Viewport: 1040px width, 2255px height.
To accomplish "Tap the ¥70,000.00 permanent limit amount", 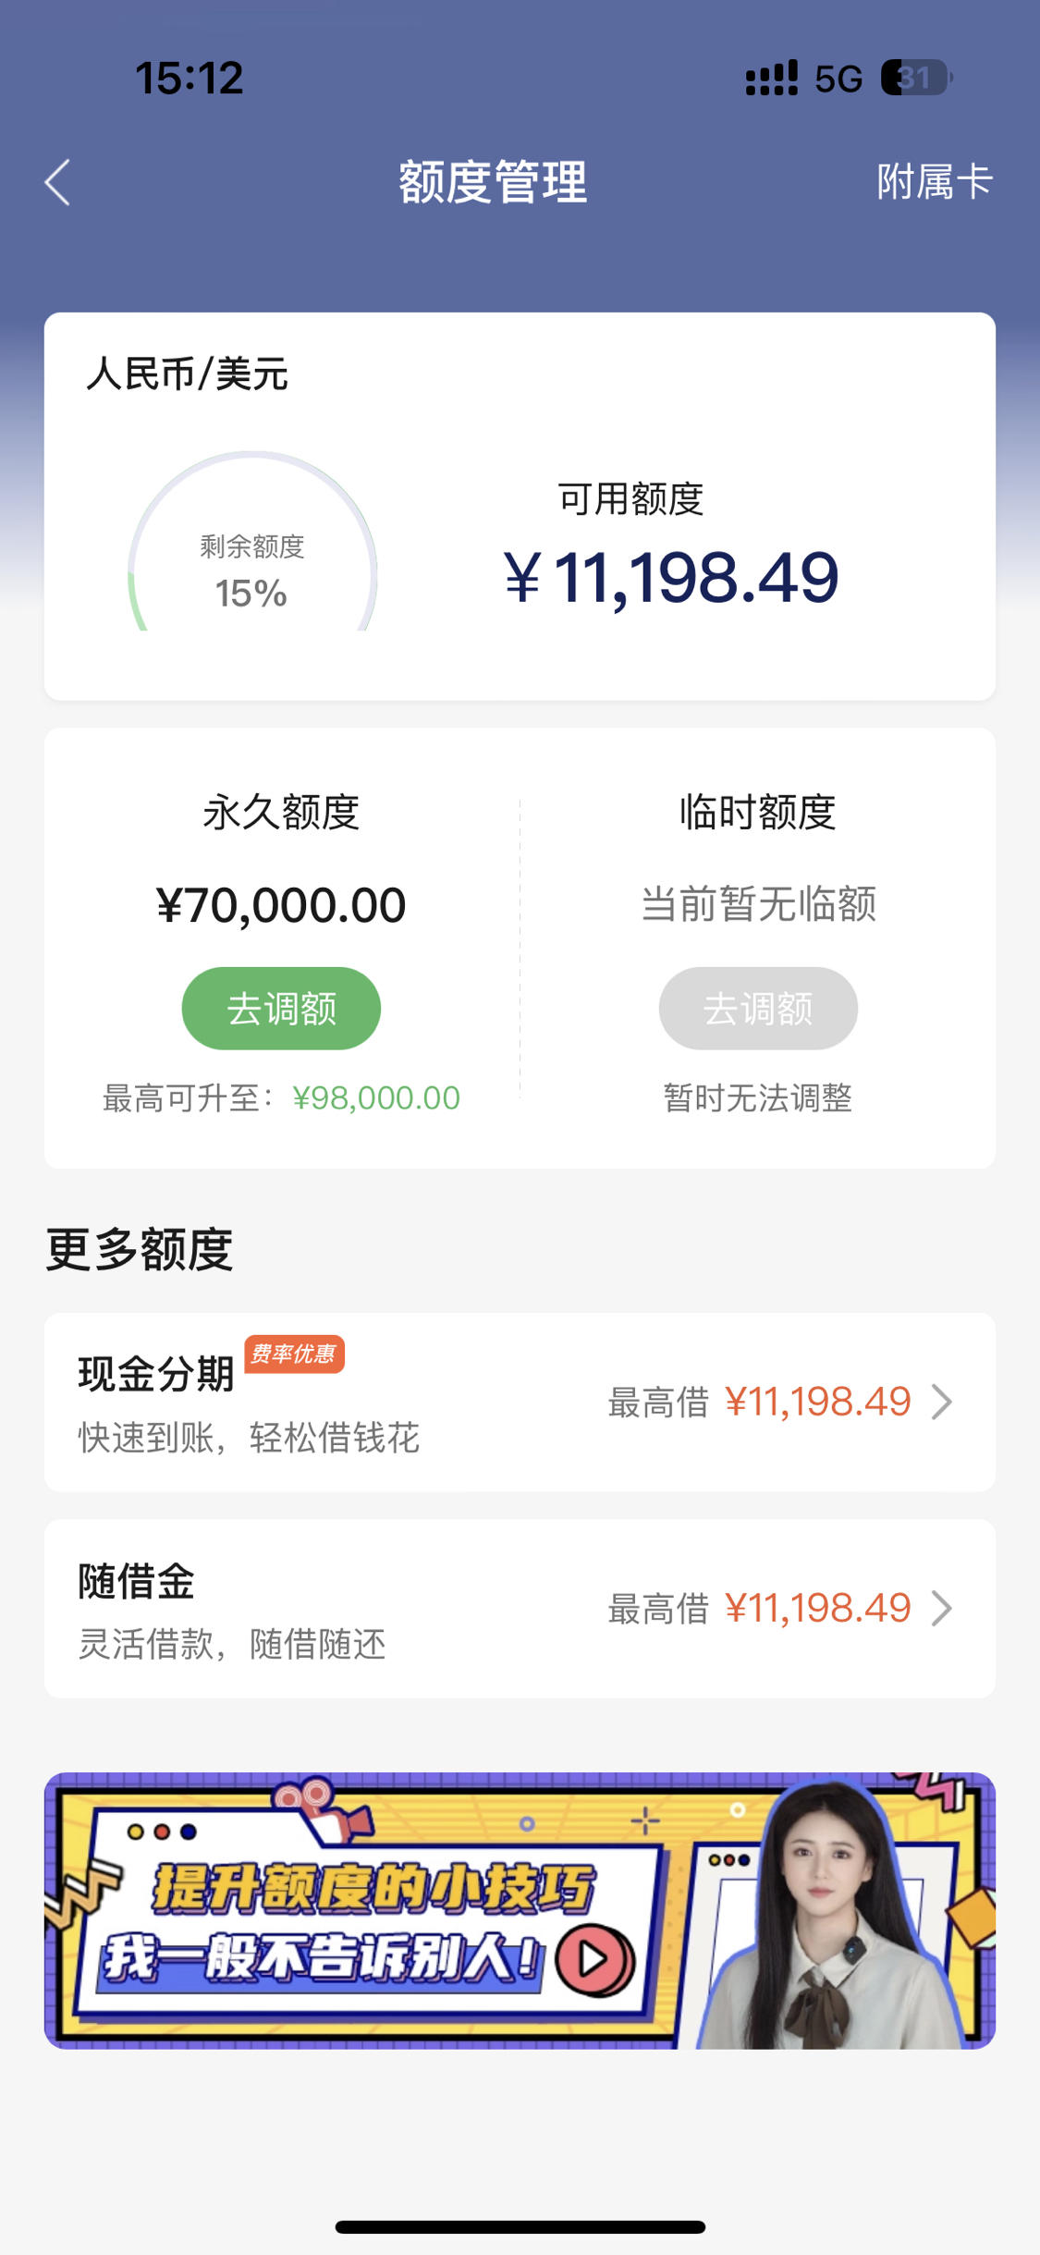I will click(281, 905).
